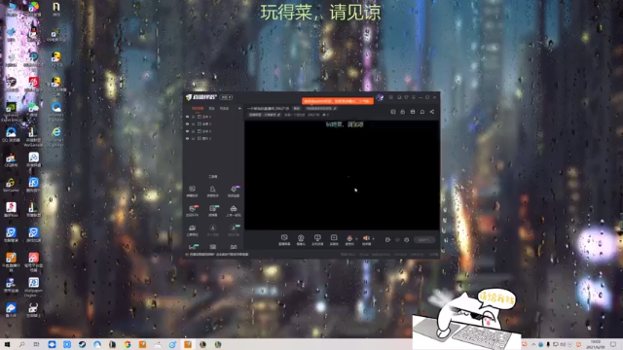This screenshot has height=350, width=623.
Task: Add a camera source from the bottom toolbar
Action: (x=301, y=239)
